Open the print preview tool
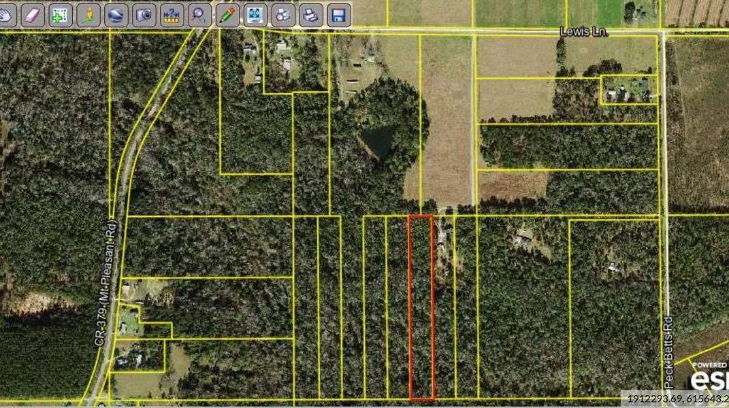 (283, 14)
